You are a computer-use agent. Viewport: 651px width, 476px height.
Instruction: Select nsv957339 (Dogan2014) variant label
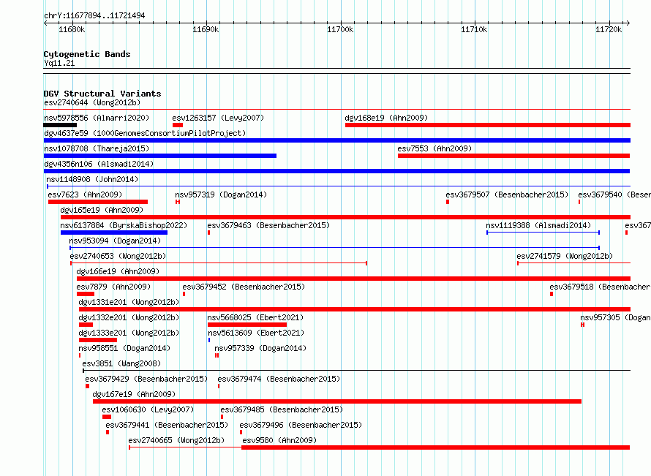click(x=260, y=348)
